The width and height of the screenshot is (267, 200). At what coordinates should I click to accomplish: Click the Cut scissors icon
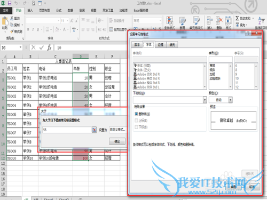12,18
